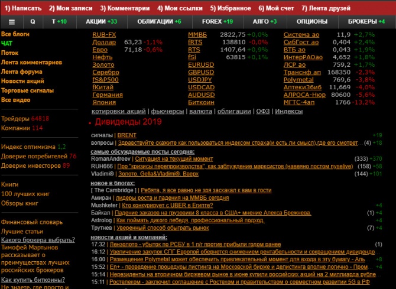Image resolution: width=396 pixels, height=289 pixels.
Task: Switch to the 'АКЦИИ +33' tab
Action: (102, 22)
